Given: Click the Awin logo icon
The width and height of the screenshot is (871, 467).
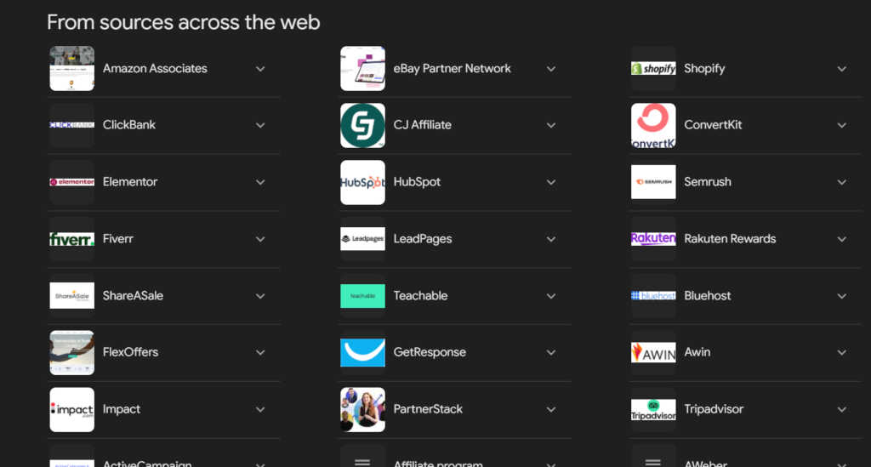Looking at the screenshot, I should (x=653, y=352).
